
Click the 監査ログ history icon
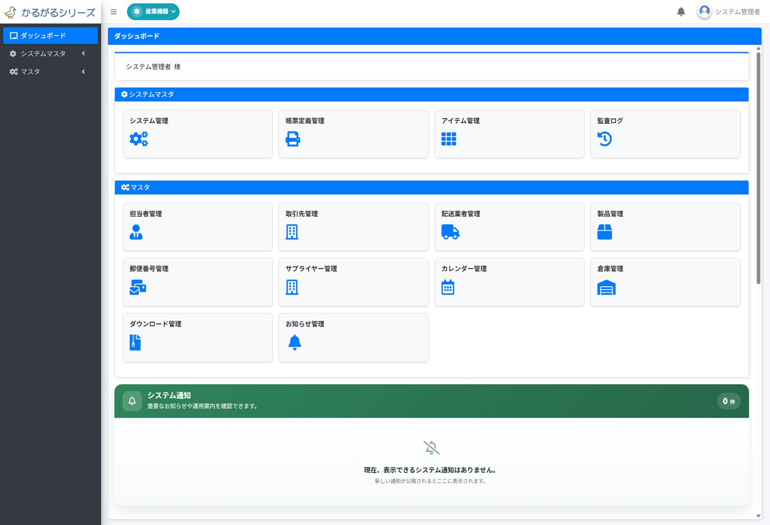click(604, 139)
